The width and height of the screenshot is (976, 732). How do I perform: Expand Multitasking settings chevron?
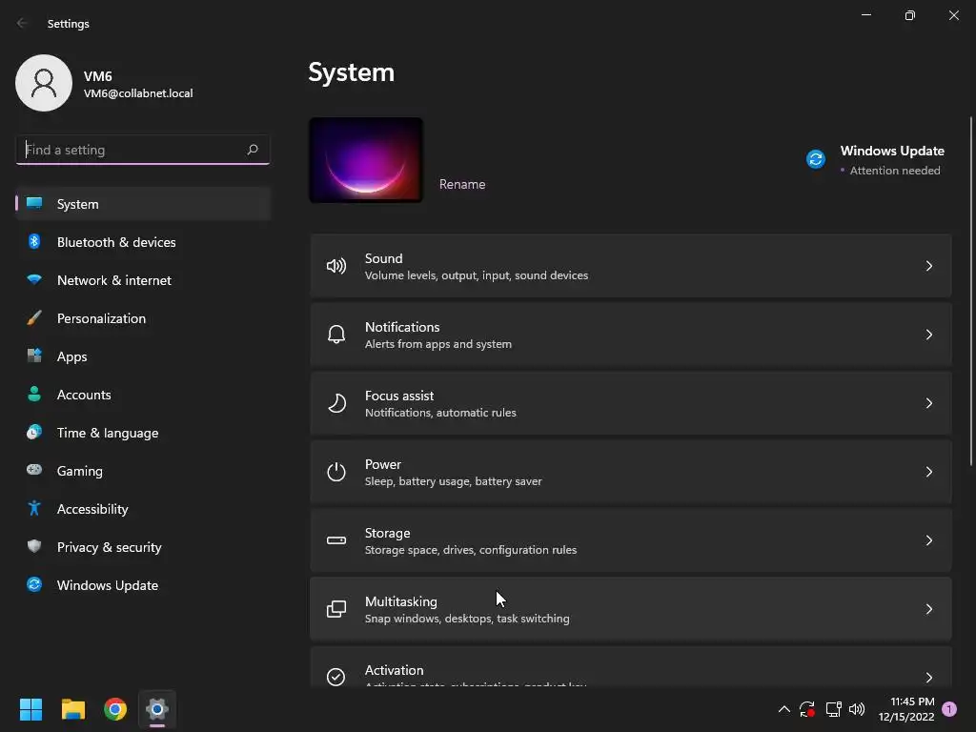tap(928, 609)
